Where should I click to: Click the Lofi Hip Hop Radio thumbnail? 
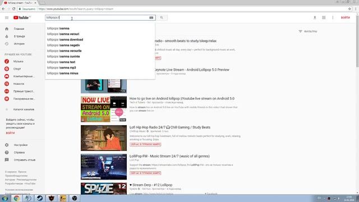103,138
